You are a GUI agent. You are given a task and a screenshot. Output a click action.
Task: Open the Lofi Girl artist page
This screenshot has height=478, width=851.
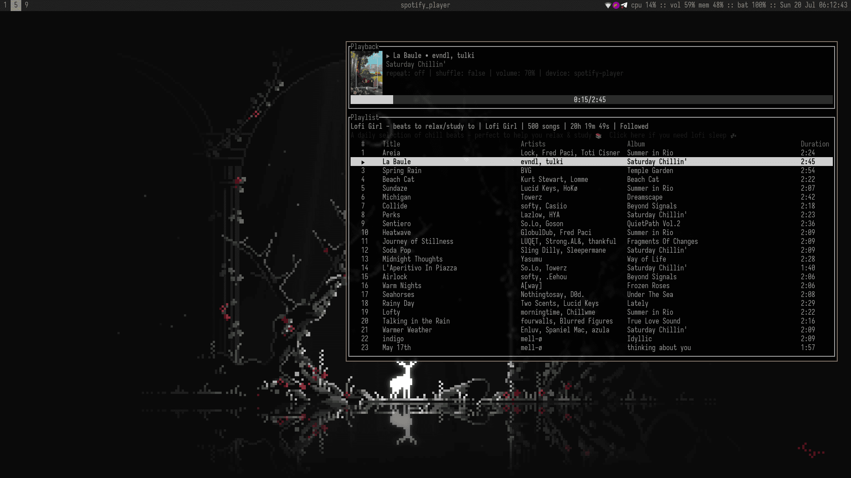tap(501, 126)
